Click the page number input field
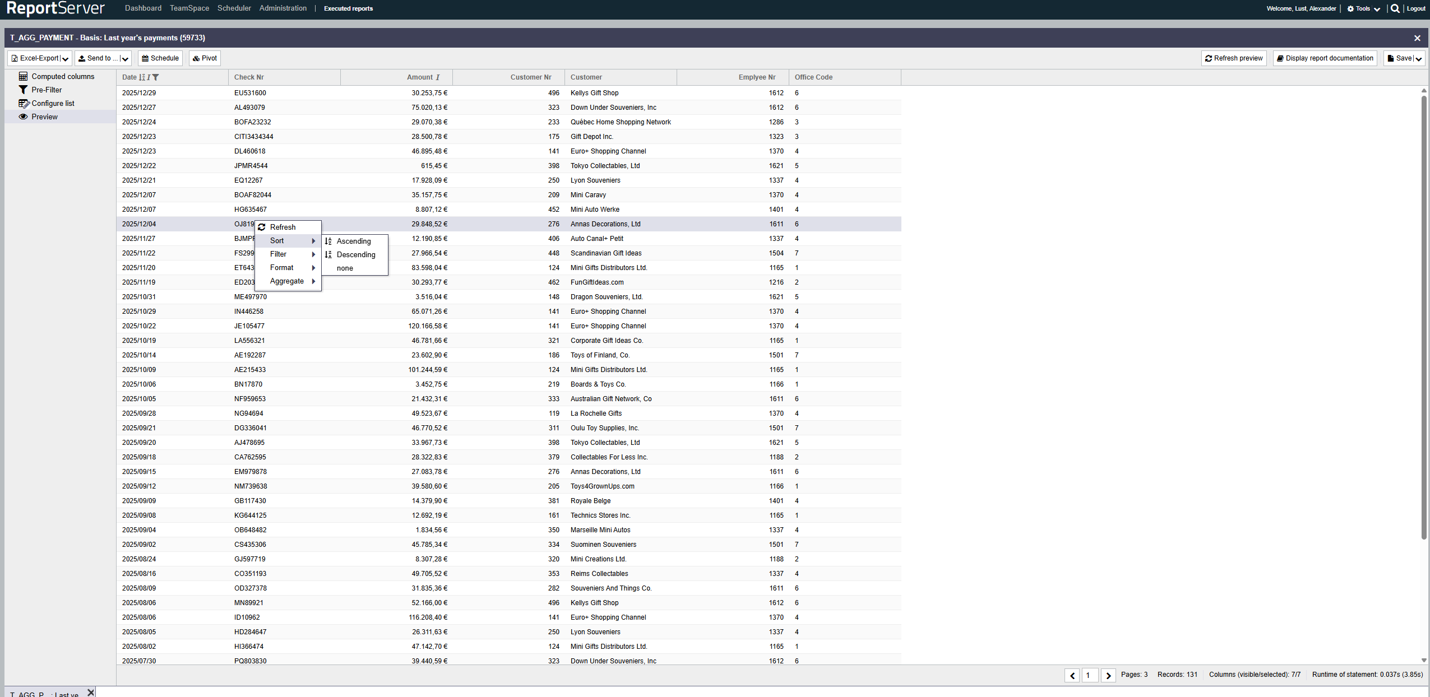 (1090, 675)
